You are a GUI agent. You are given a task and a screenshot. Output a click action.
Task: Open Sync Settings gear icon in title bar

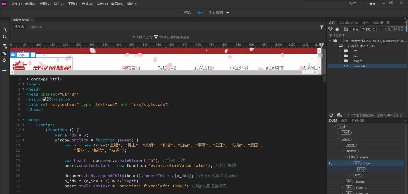(x=372, y=4)
